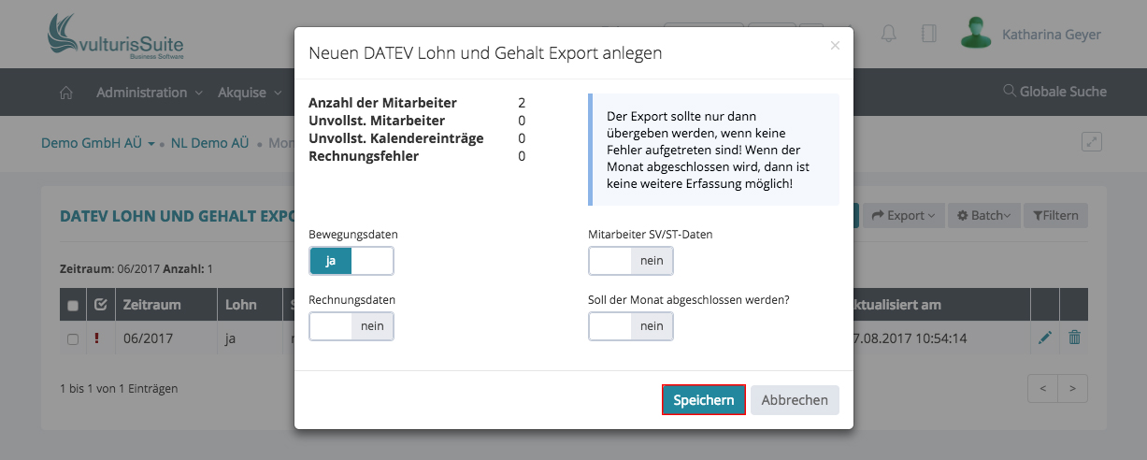Enable the month closing switch
This screenshot has width=1147, height=460.
point(631,326)
